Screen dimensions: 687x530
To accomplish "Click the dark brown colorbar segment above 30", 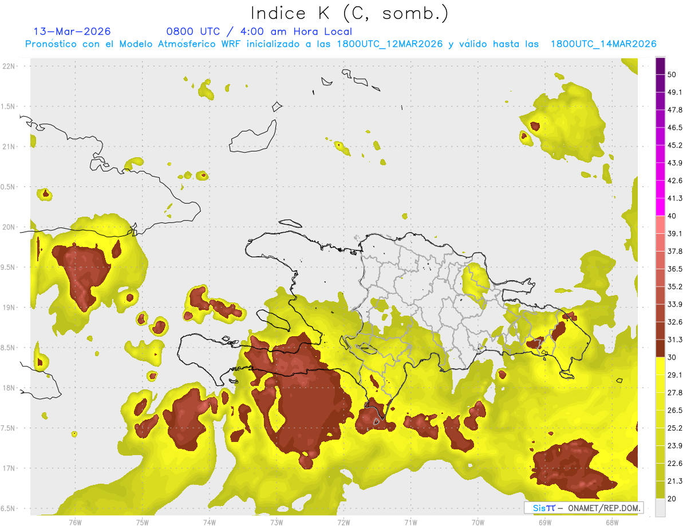I will point(660,348).
